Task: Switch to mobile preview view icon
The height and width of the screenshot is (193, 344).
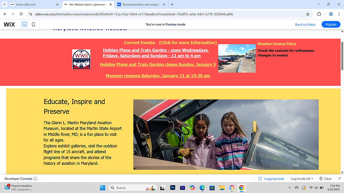Action: 33,24
